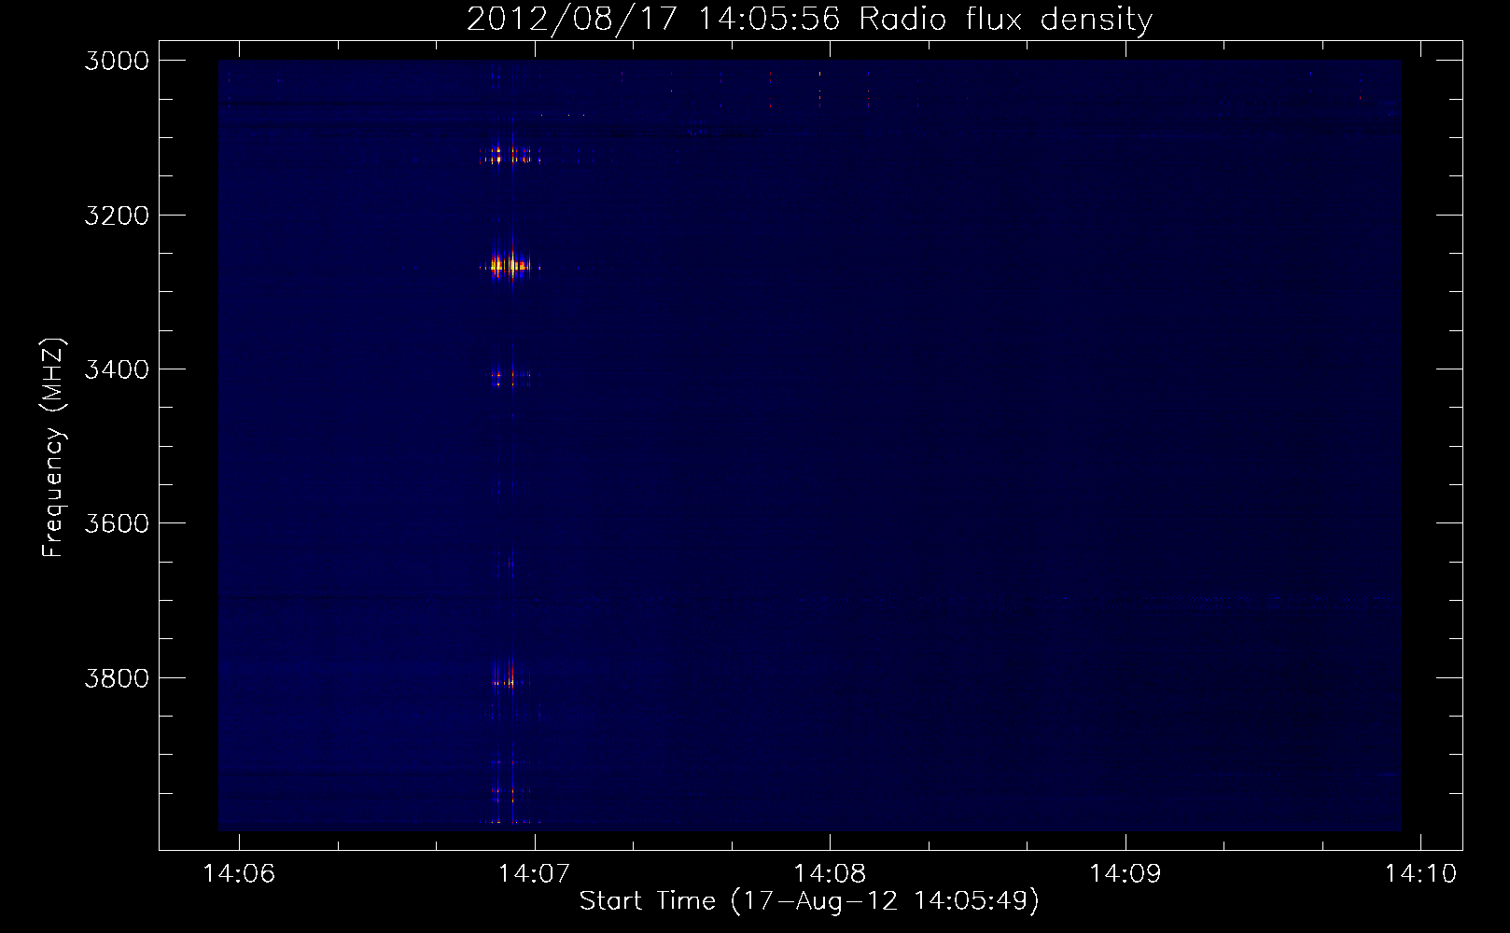Select the 'Frequency (MHZ)' y-axis label
This screenshot has height=933, width=1510.
pyautogui.click(x=53, y=448)
